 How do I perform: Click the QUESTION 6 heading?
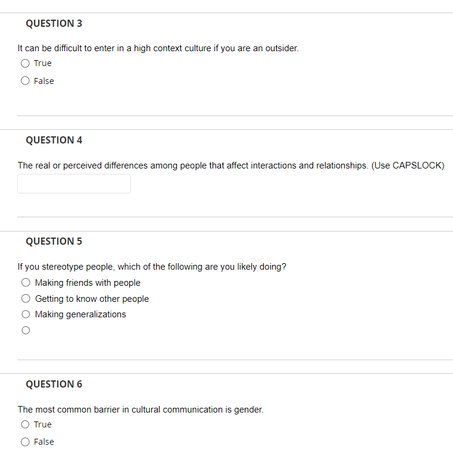[x=54, y=384]
